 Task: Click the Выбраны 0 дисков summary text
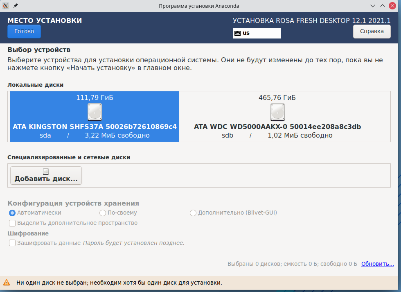click(292, 264)
